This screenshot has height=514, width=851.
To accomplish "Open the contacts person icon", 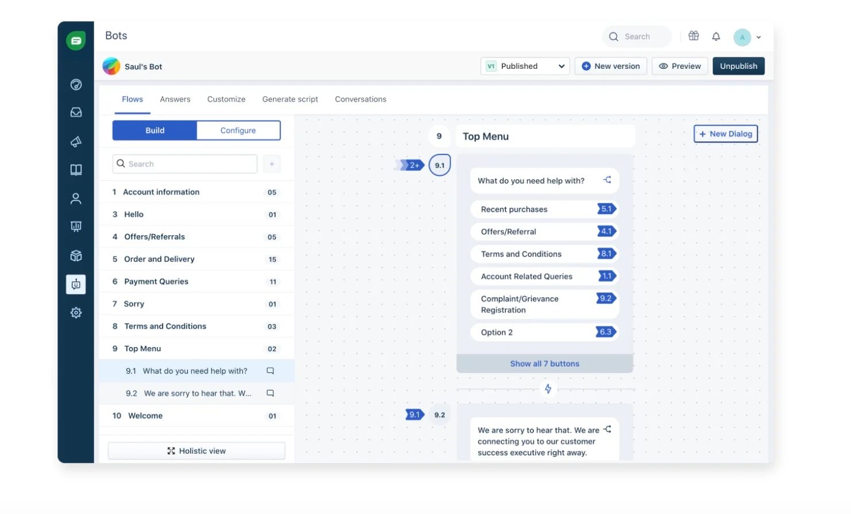I will pos(76,199).
